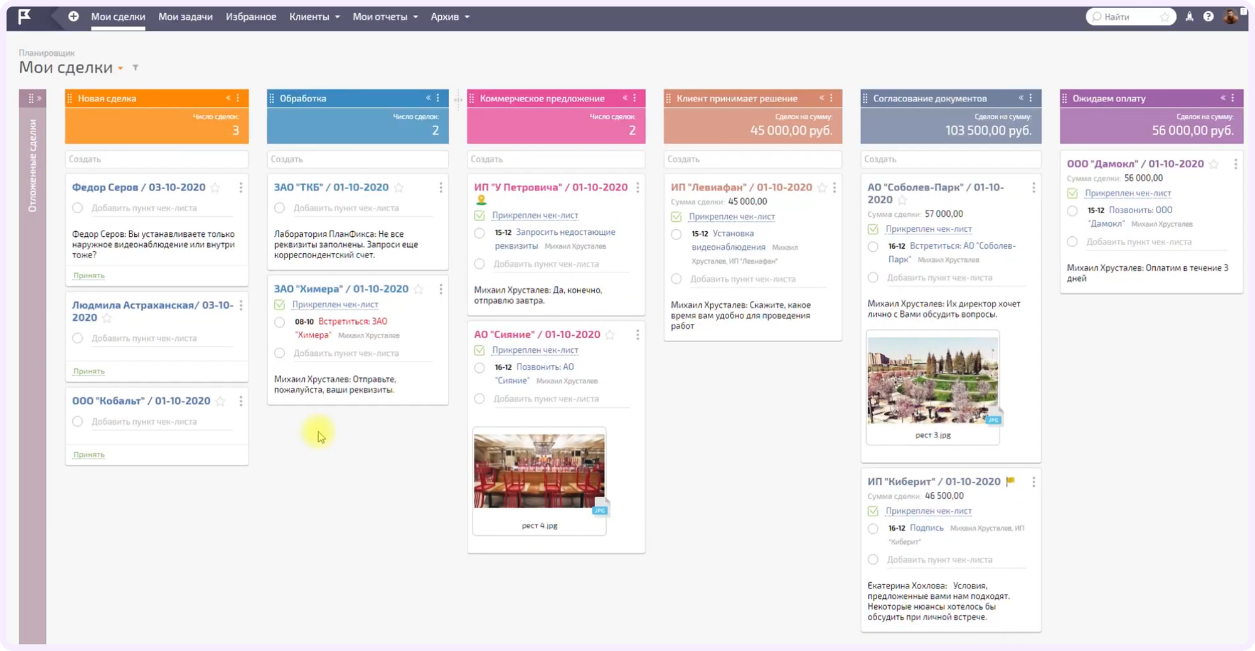
Task: Collapse the Новая сделка column
Action: [x=228, y=98]
